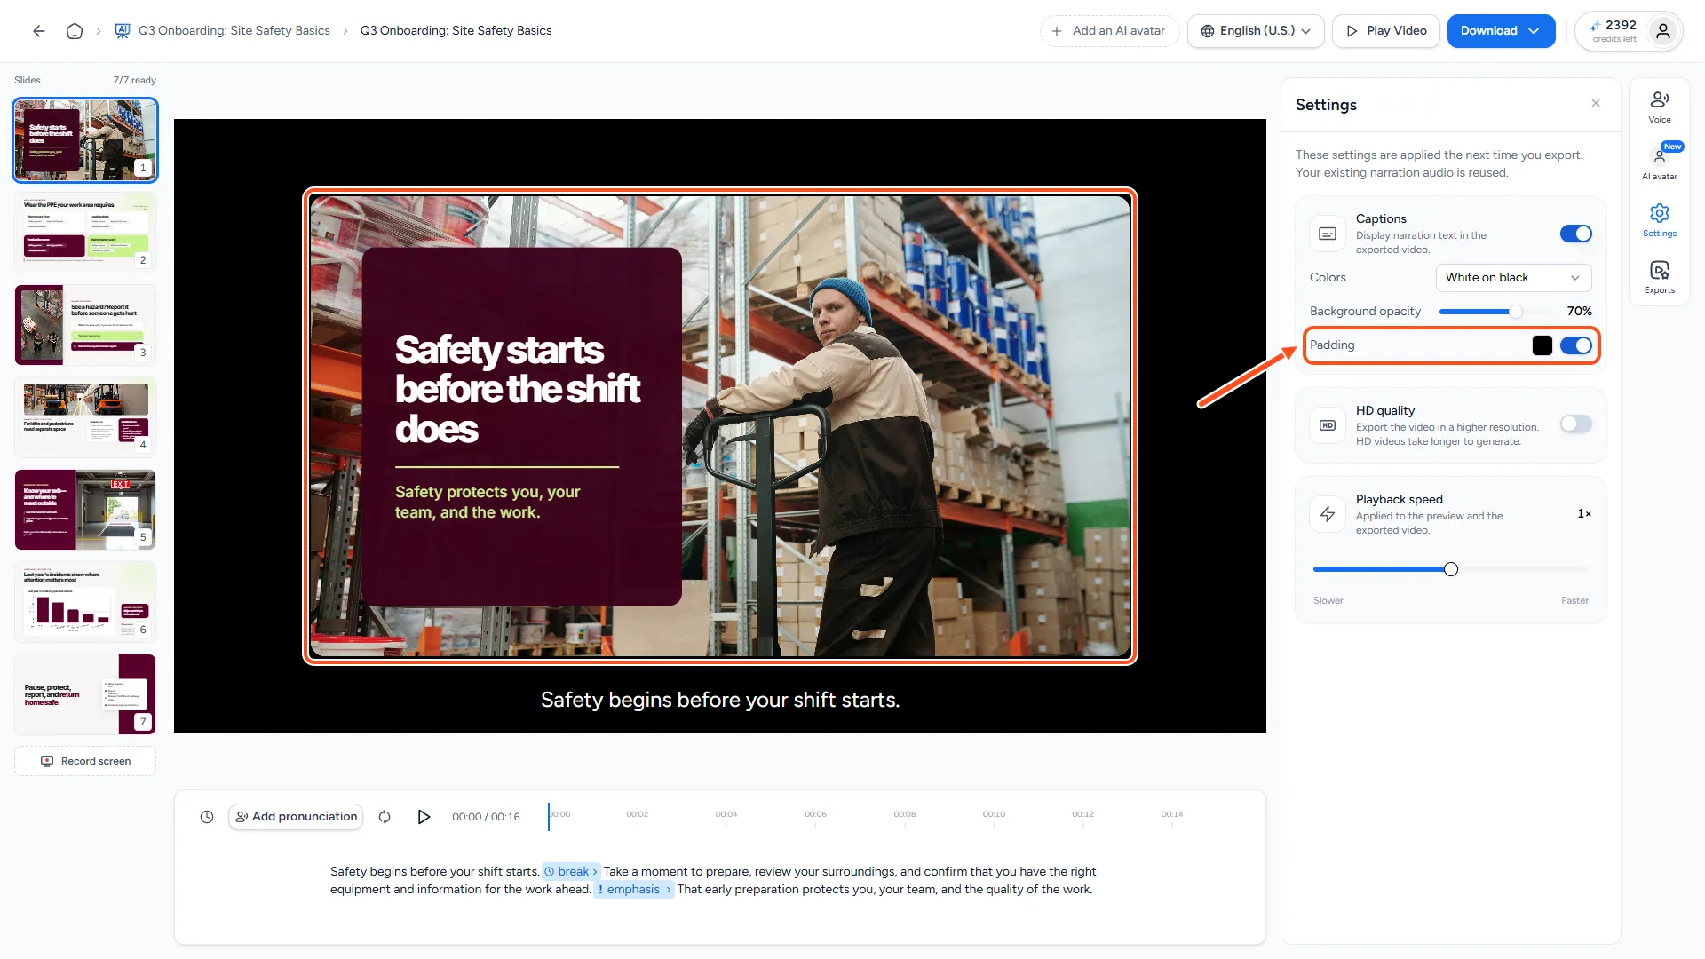Viewport: 1705px width, 959px height.
Task: Click the Playback speed lightning icon
Action: click(x=1328, y=514)
